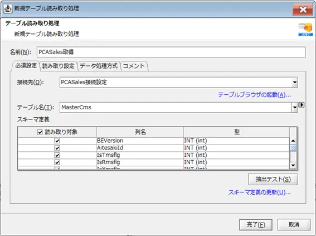
Task: Toggle the IsTmsflg row checkbox
Action: [x=57, y=155]
